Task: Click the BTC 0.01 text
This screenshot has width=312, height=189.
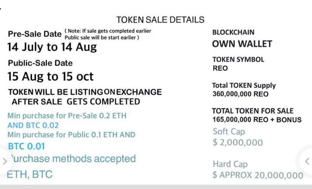Action: (26, 147)
